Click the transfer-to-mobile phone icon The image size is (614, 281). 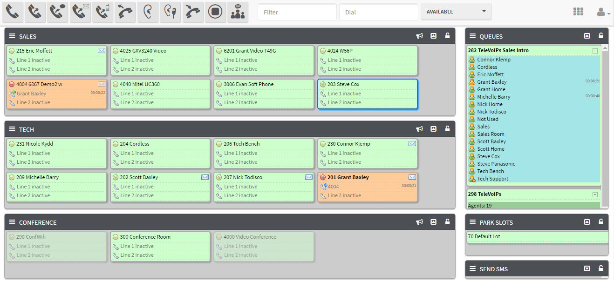click(x=102, y=12)
